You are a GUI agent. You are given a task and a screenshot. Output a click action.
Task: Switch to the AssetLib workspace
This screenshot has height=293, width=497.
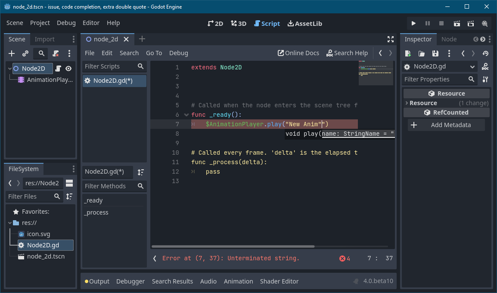click(x=305, y=23)
